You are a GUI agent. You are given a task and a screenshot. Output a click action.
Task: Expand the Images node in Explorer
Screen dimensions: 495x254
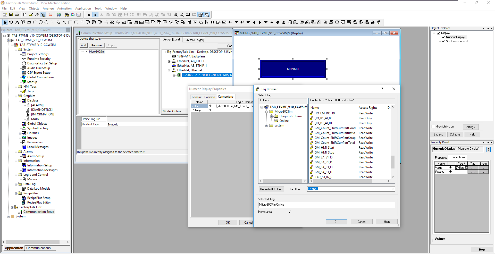(20, 138)
